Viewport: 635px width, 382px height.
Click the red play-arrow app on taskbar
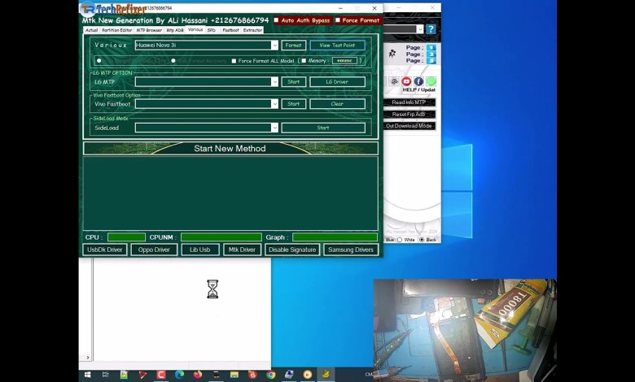pos(142,375)
